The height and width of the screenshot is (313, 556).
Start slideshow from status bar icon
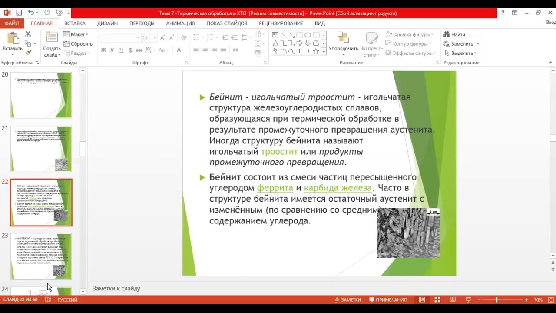click(x=468, y=300)
